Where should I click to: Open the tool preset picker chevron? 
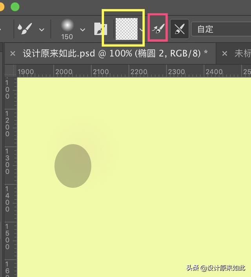coord(42,30)
